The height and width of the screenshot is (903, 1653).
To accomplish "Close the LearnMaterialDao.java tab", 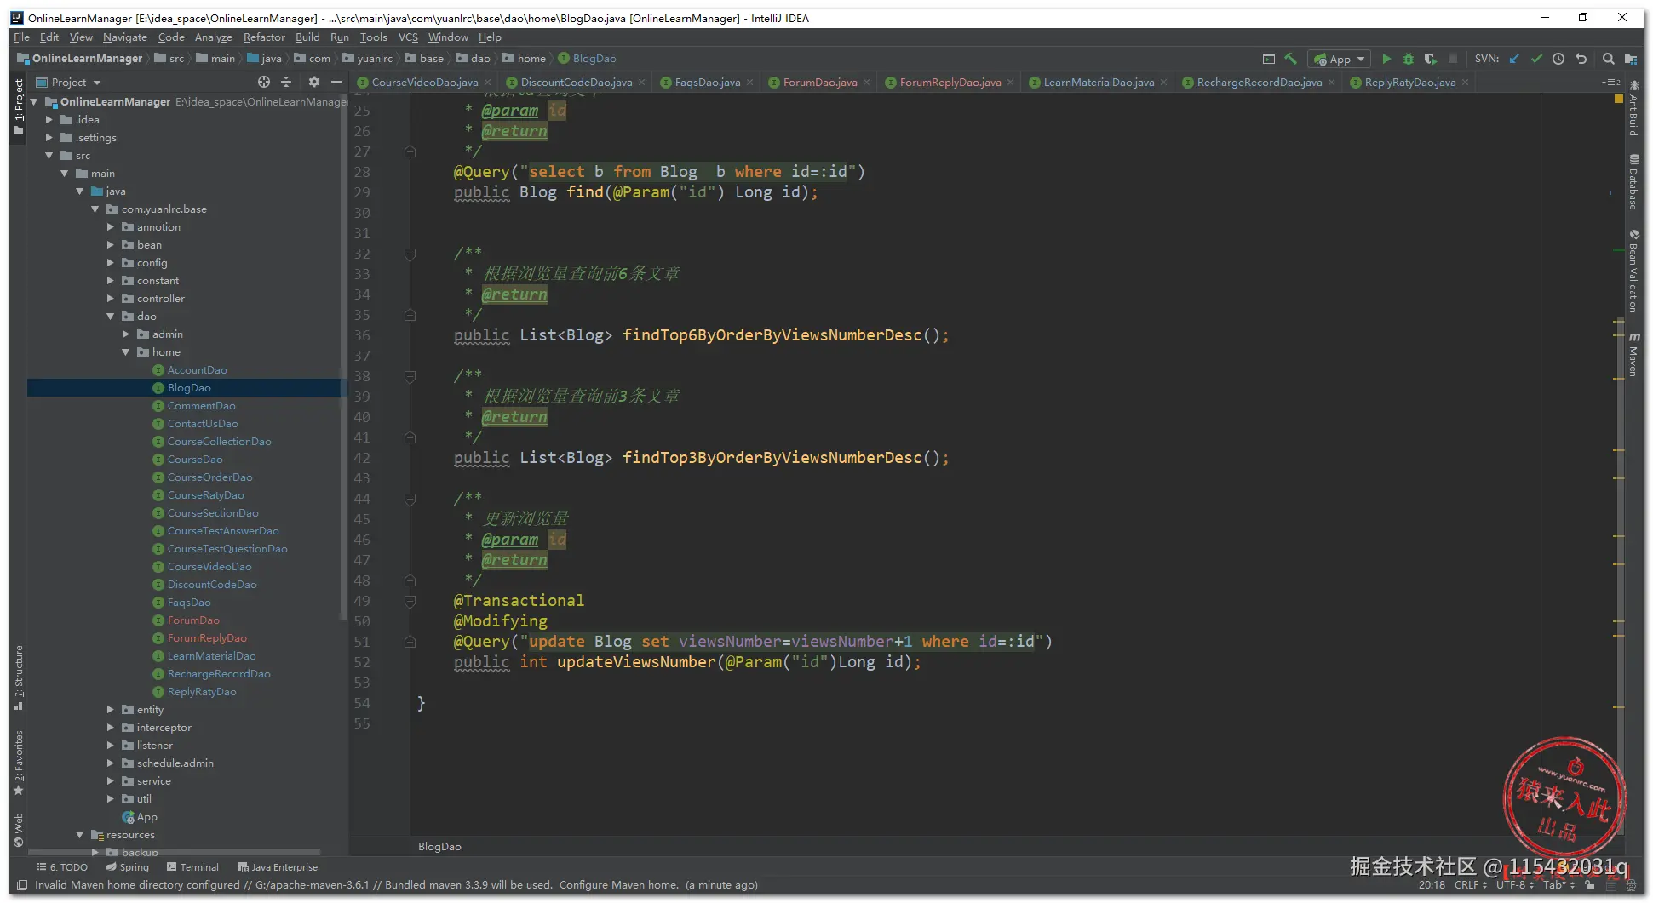I will (x=1163, y=83).
